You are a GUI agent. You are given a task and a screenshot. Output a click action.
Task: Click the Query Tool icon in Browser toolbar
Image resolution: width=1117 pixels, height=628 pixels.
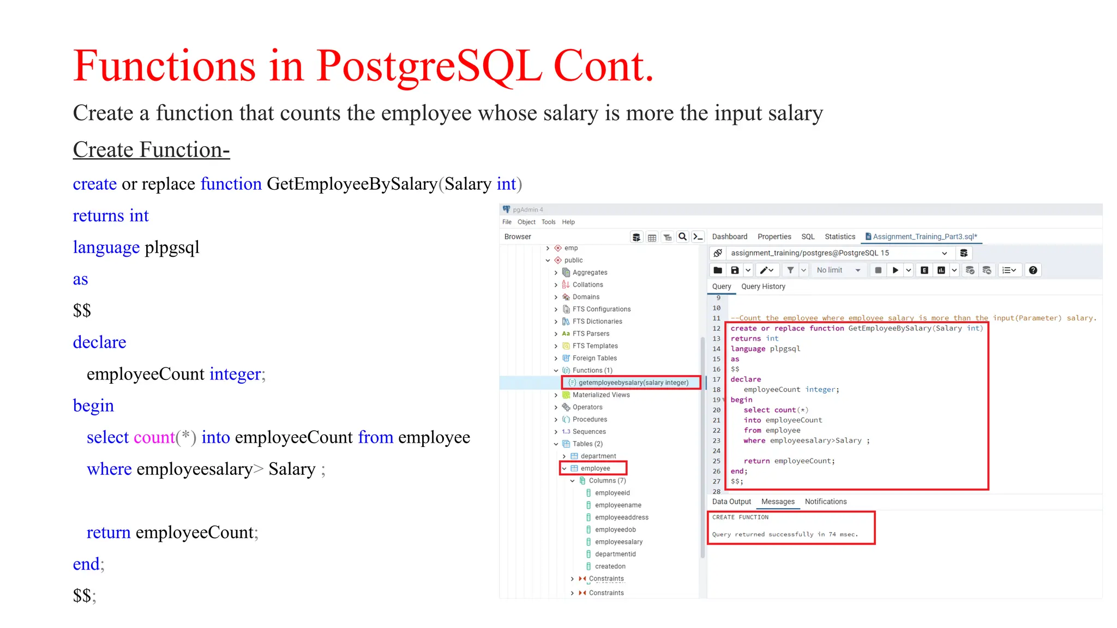636,237
